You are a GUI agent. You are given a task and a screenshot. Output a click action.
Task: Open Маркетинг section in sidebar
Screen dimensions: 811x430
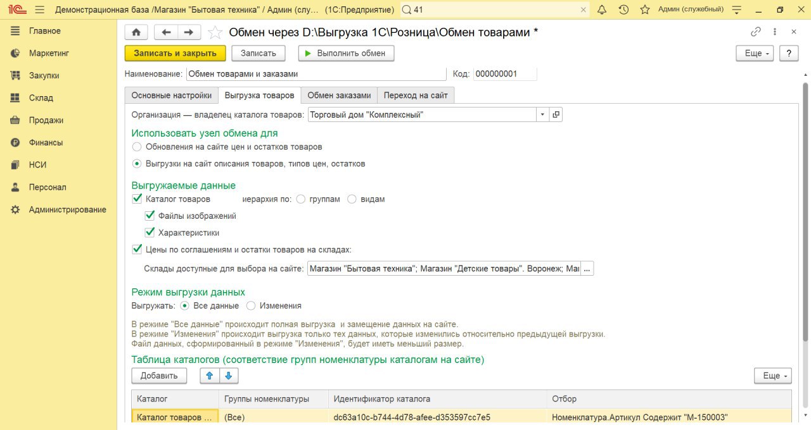point(58,53)
